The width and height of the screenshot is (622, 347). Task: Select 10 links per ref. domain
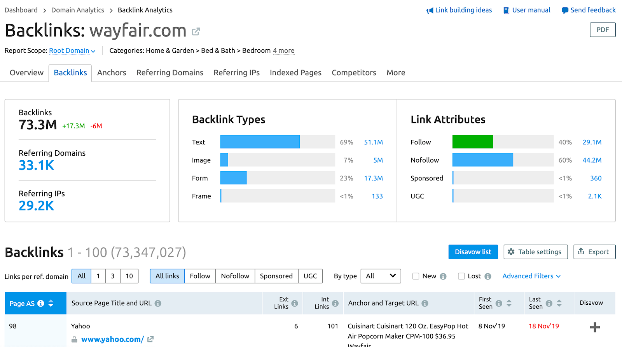(129, 276)
